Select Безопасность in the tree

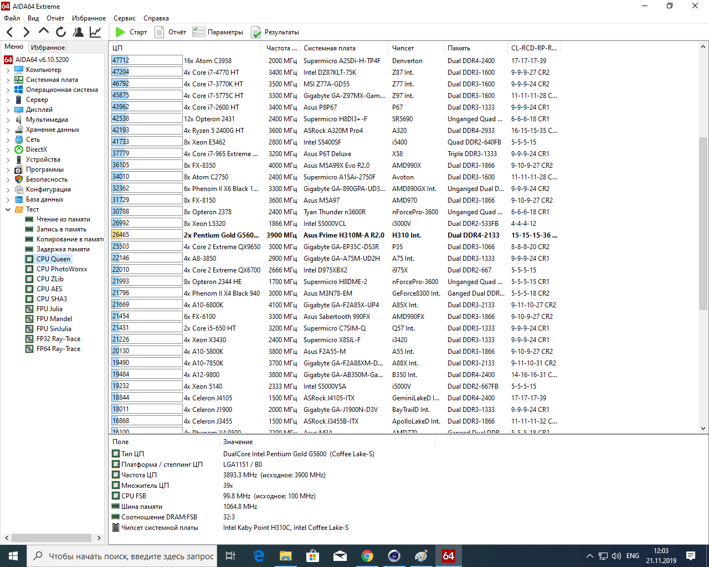point(47,179)
